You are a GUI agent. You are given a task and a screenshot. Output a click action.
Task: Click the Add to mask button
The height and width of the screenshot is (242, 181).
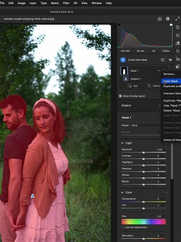[133, 86]
